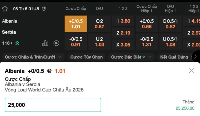Click the green double-up arrows near 116
Viewport: 200px width, 116px height.
point(17,43)
